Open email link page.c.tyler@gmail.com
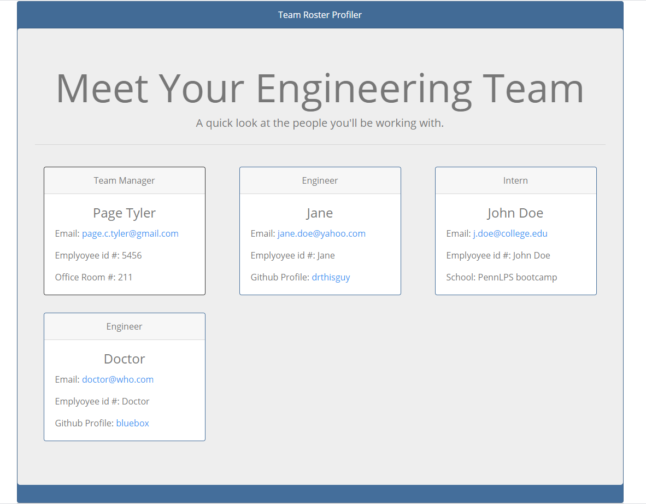 [x=130, y=233]
